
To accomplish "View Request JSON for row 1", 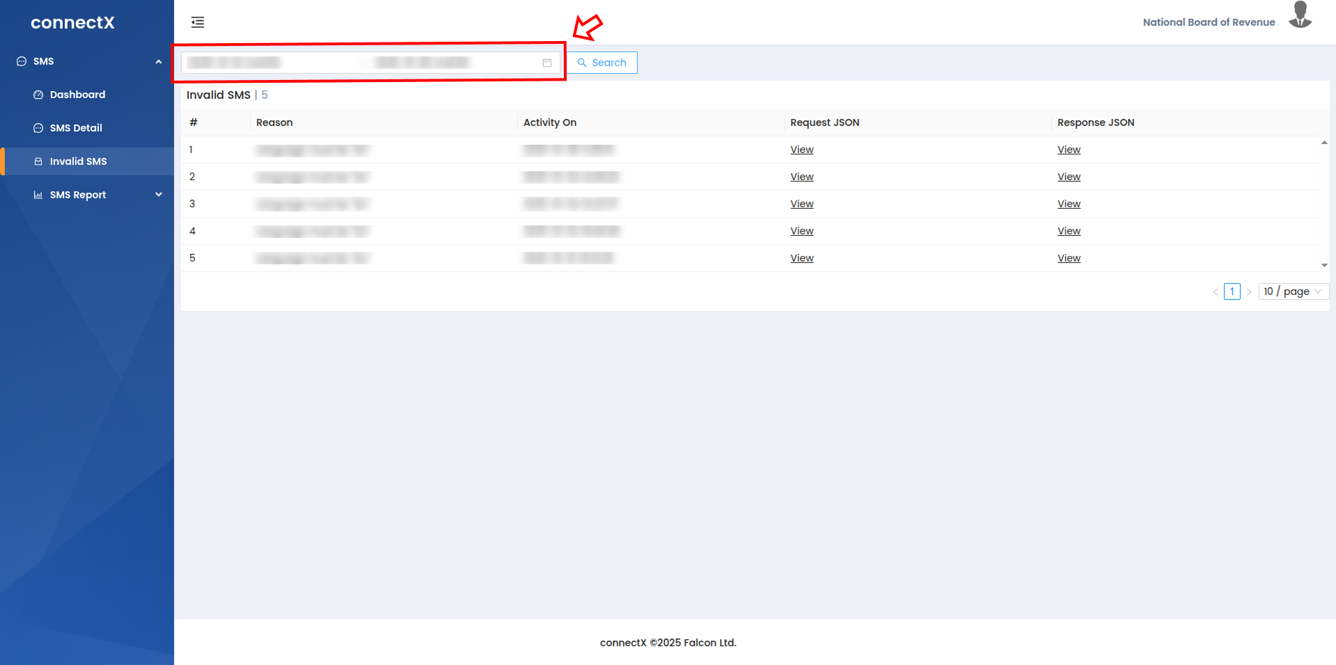I will 801,150.
